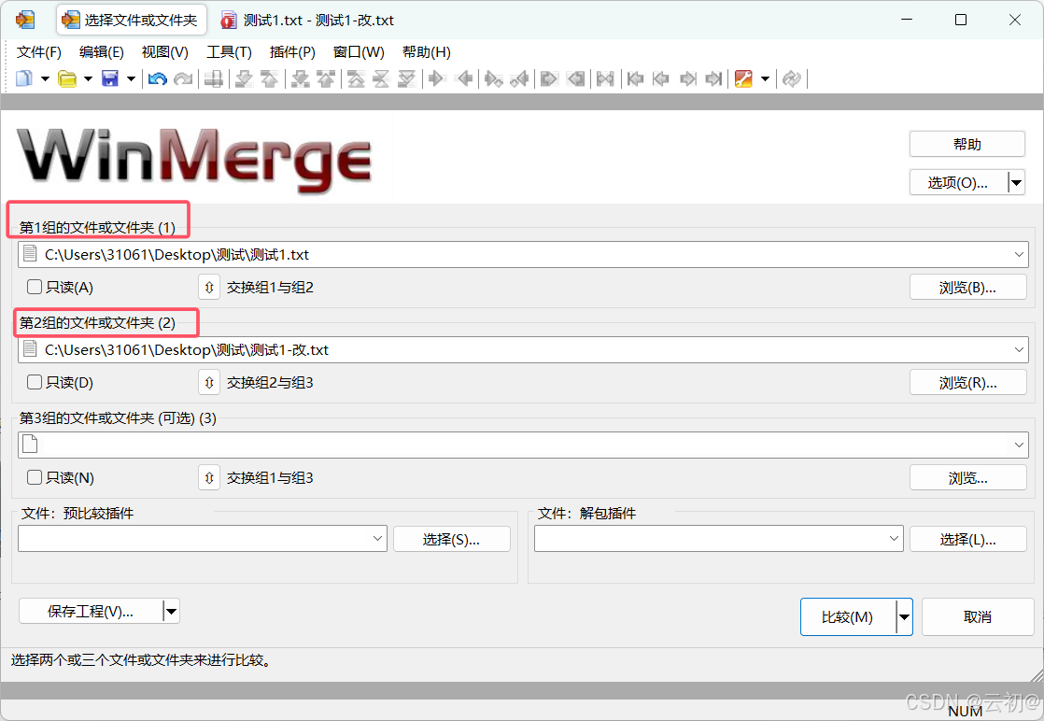
Task: Expand group 2 path 测试1-改.txt dropdown
Action: pyautogui.click(x=1019, y=349)
